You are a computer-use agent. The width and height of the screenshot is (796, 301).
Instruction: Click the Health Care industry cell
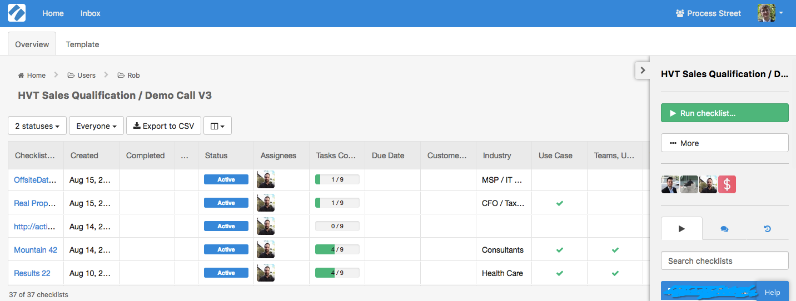click(x=503, y=273)
